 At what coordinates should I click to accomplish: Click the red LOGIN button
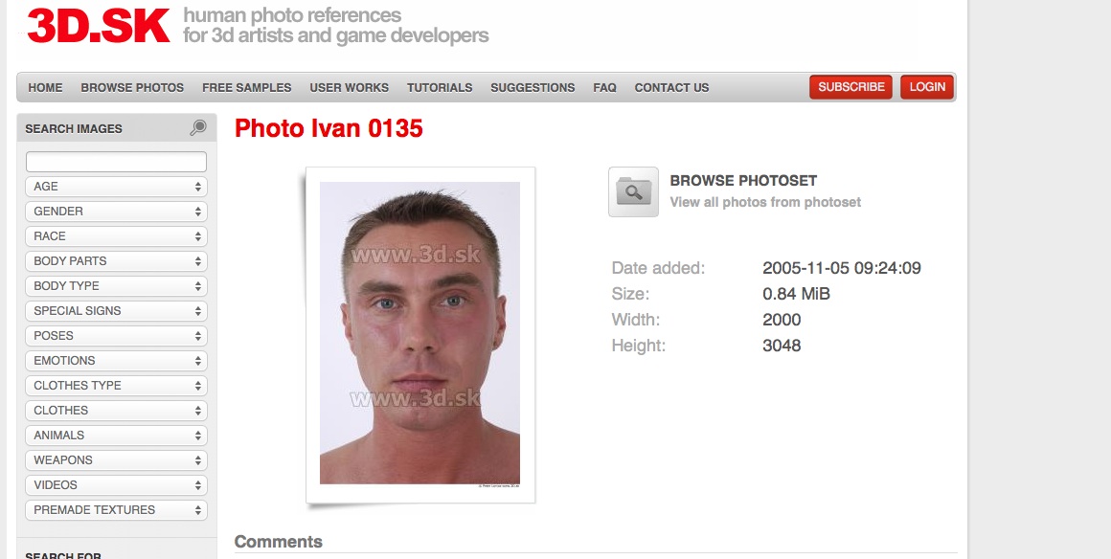tap(927, 87)
